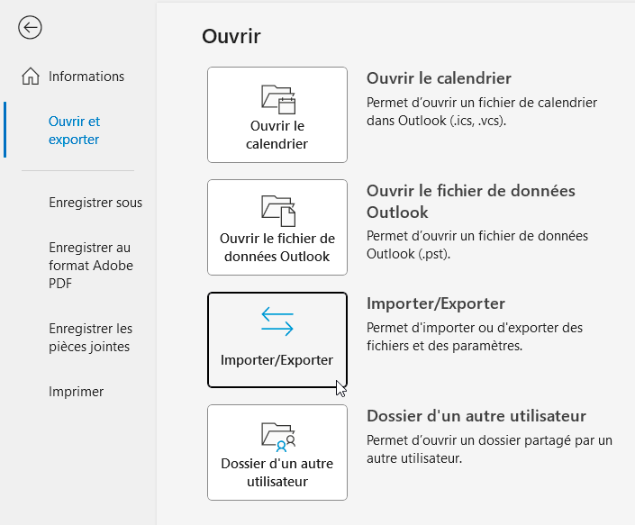
Task: Click the Ouvrir le calendrier tile button
Action: (x=277, y=115)
